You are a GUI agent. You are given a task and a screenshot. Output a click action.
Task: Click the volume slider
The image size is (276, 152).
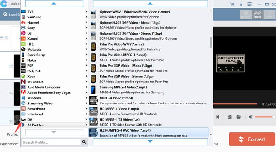pos(265,117)
